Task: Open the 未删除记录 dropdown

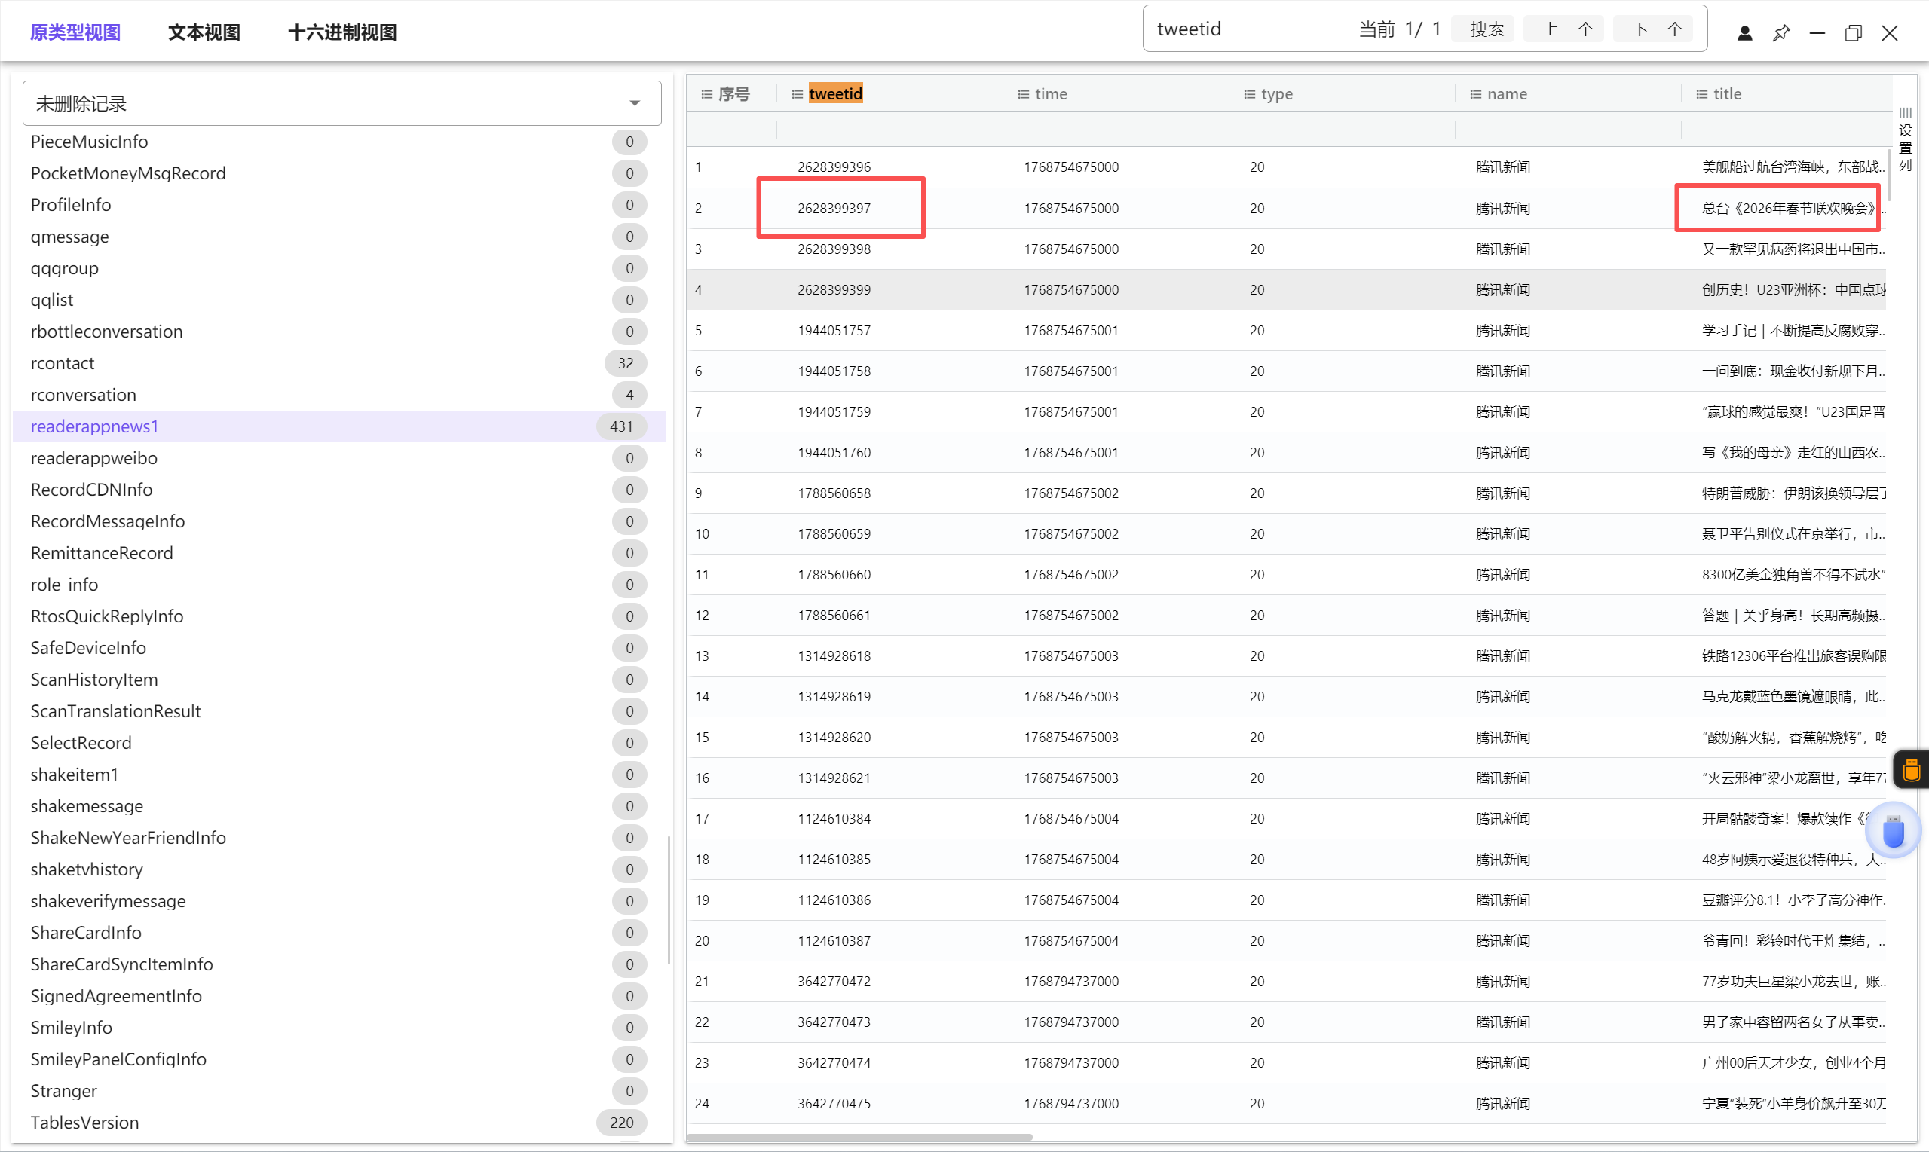Action: 341,103
